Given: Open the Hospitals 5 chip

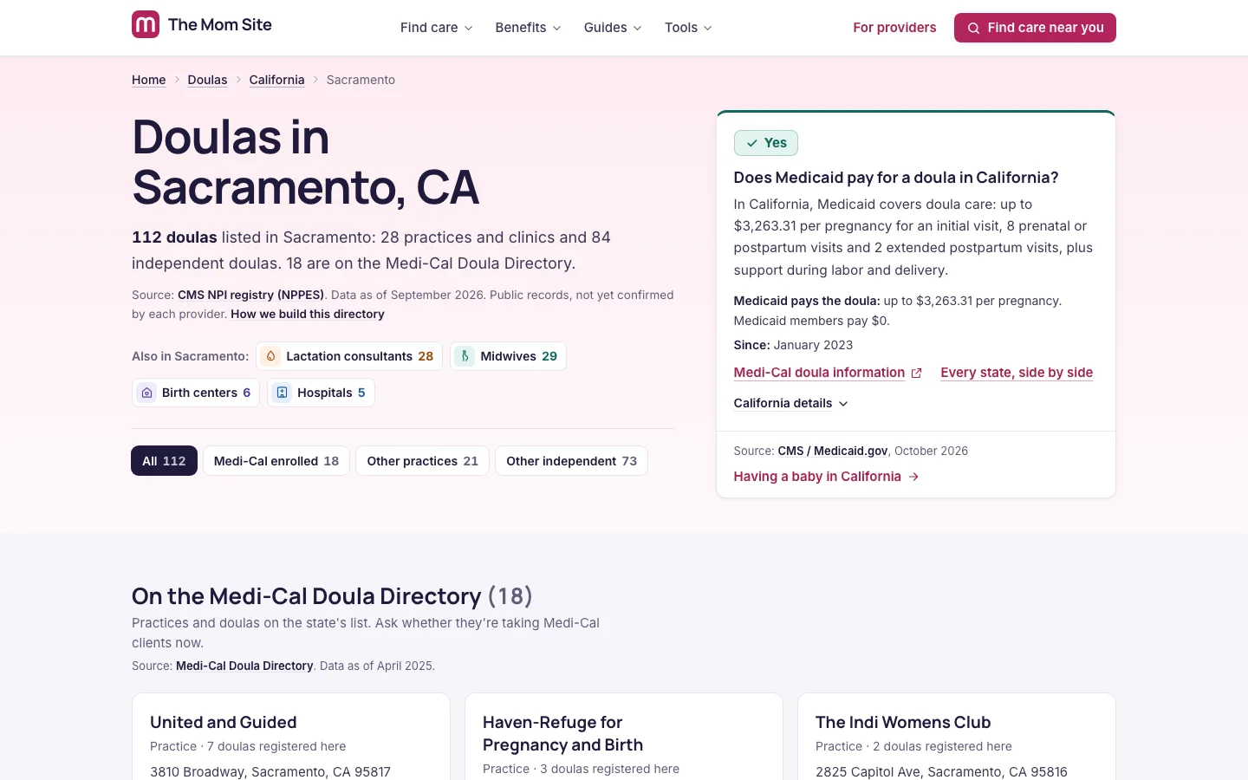Looking at the screenshot, I should (321, 393).
